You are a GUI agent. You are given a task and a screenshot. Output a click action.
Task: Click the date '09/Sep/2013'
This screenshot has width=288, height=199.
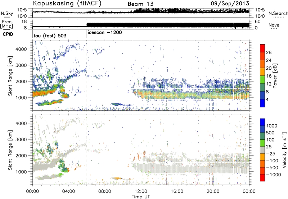point(230,3)
